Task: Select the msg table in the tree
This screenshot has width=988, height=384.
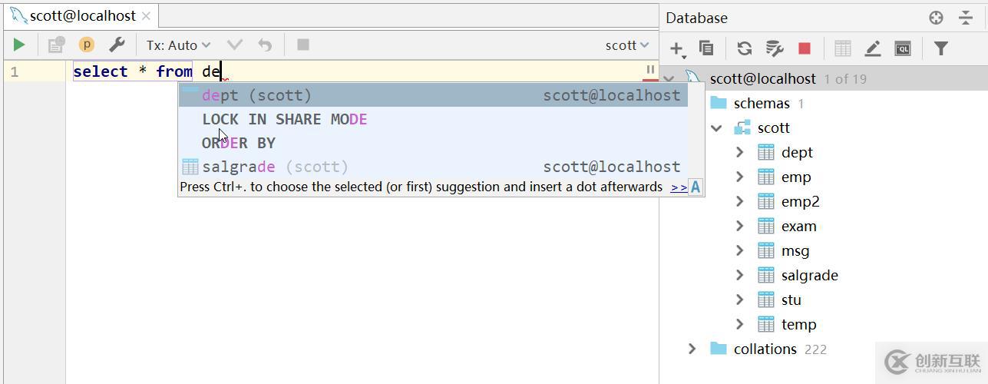Action: pos(795,251)
